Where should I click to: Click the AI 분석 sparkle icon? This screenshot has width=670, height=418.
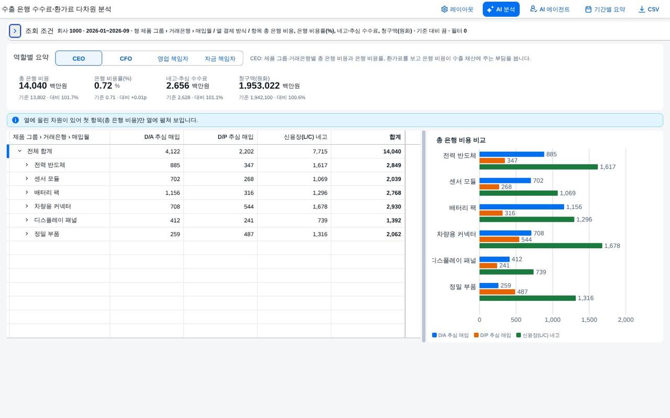(490, 9)
